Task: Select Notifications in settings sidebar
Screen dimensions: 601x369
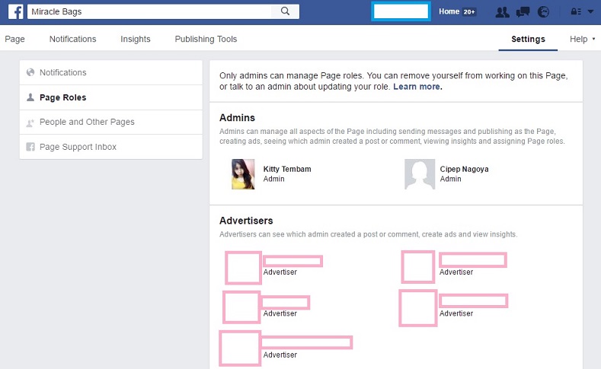Action: coord(110,72)
